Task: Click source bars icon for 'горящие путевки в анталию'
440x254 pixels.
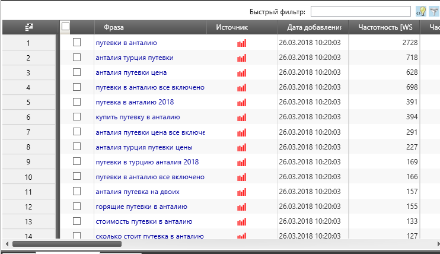Action: click(241, 207)
